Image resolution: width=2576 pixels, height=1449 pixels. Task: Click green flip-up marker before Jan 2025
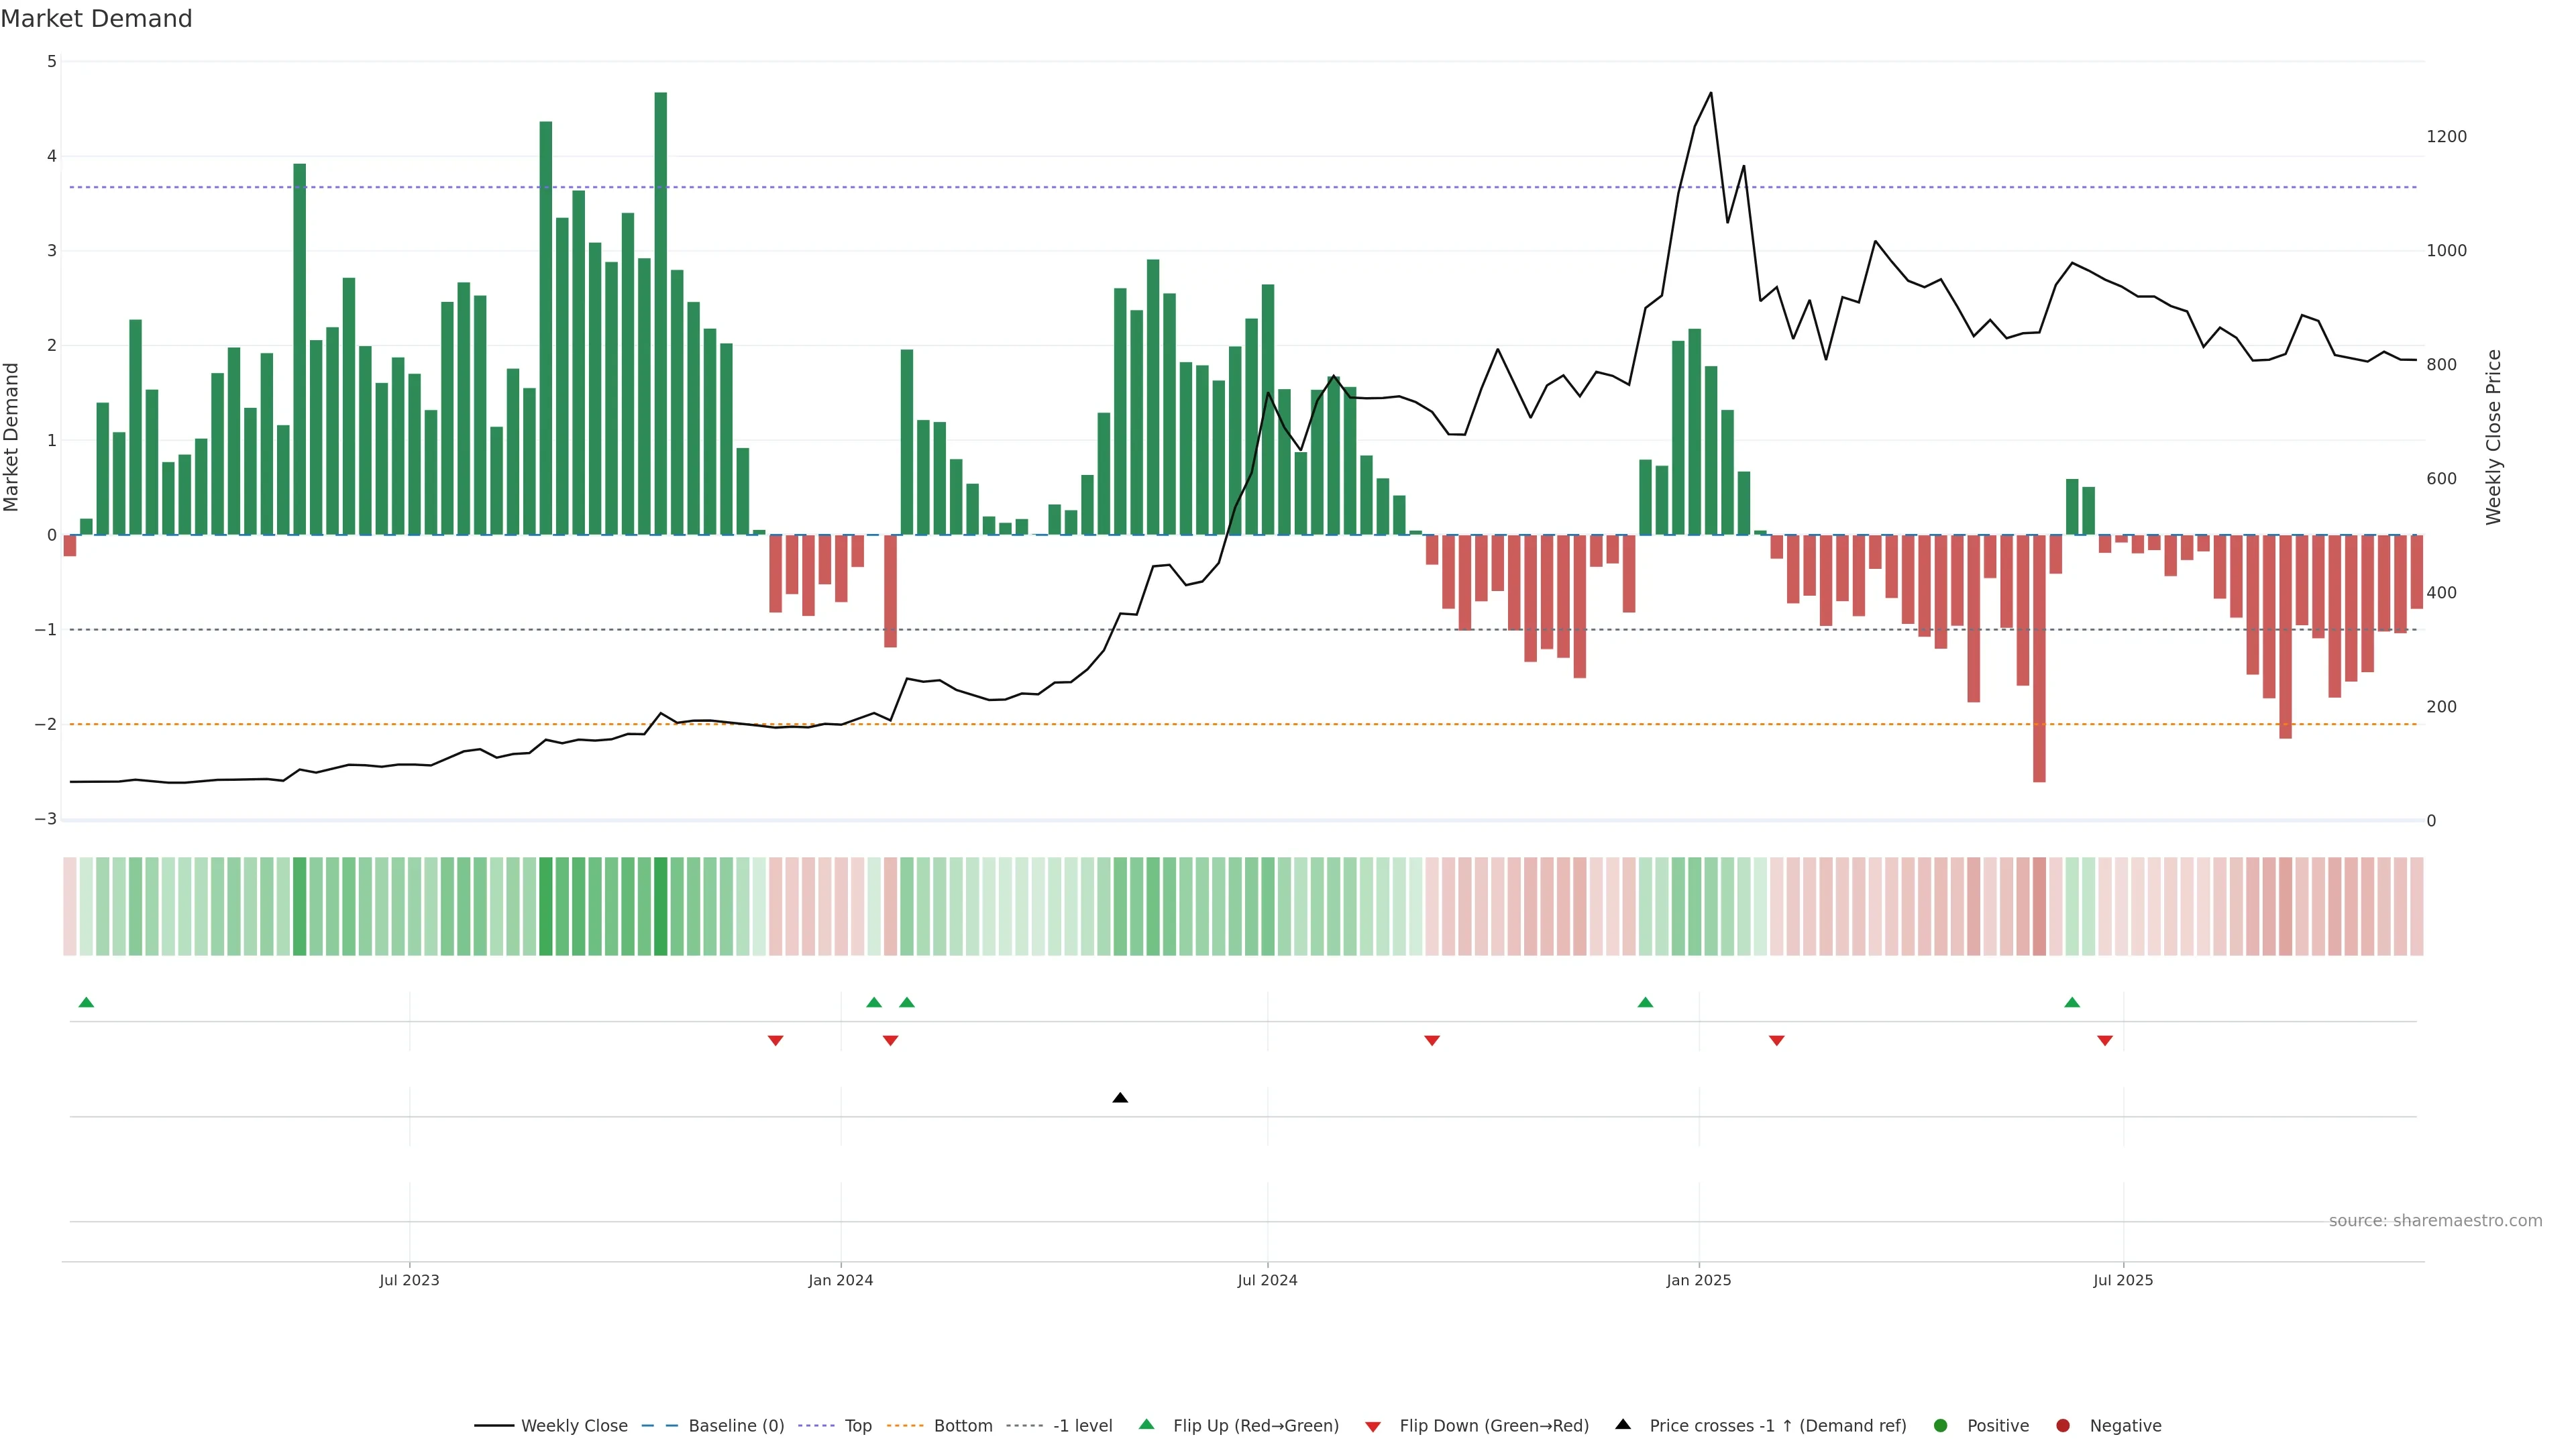click(1645, 1003)
